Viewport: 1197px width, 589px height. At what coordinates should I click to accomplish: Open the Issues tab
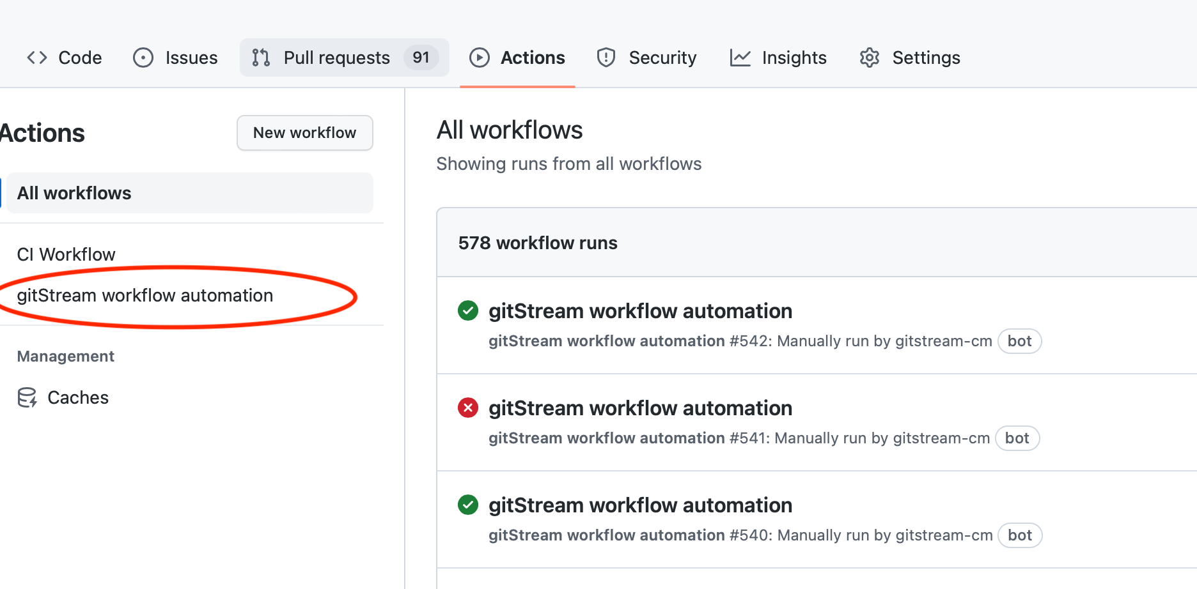[175, 57]
